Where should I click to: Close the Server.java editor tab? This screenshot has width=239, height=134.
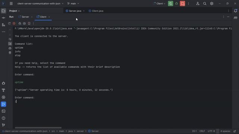[x=84, y=11]
